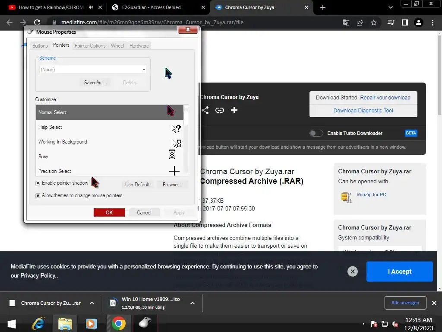Image resolution: width=442 pixels, height=332 pixels.
Task: Click the share page icon in address bar
Action: click(360, 22)
